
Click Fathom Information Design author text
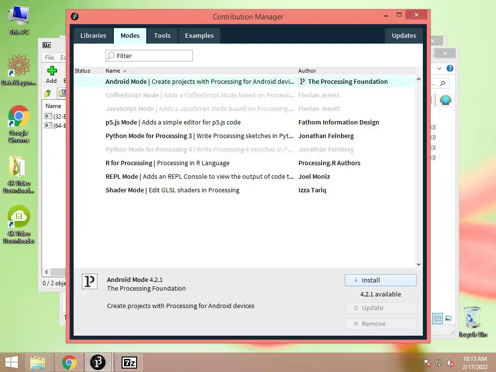339,123
